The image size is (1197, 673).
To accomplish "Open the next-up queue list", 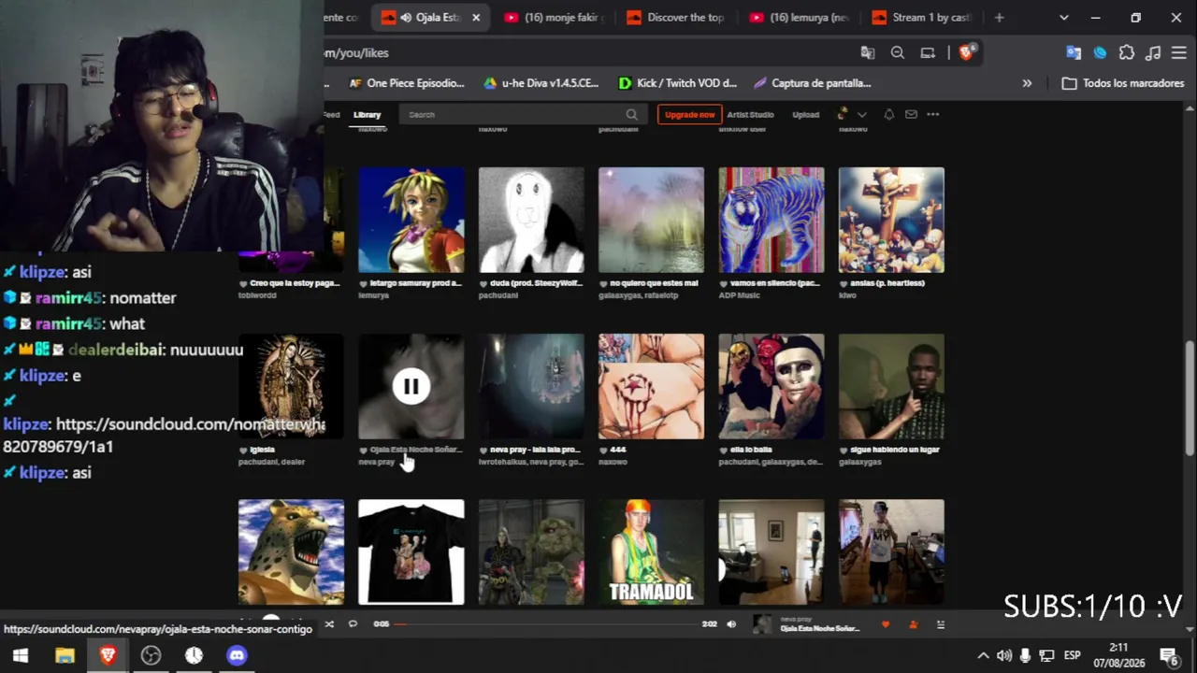I will pyautogui.click(x=941, y=624).
